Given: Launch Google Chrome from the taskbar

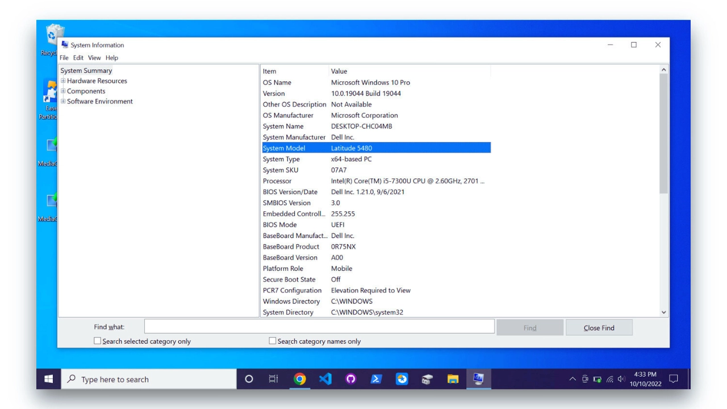Looking at the screenshot, I should pos(299,379).
